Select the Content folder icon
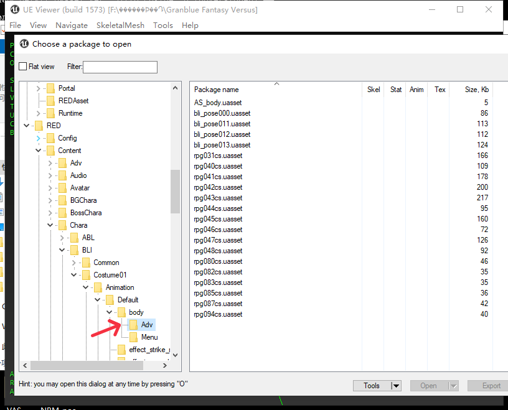 point(50,151)
